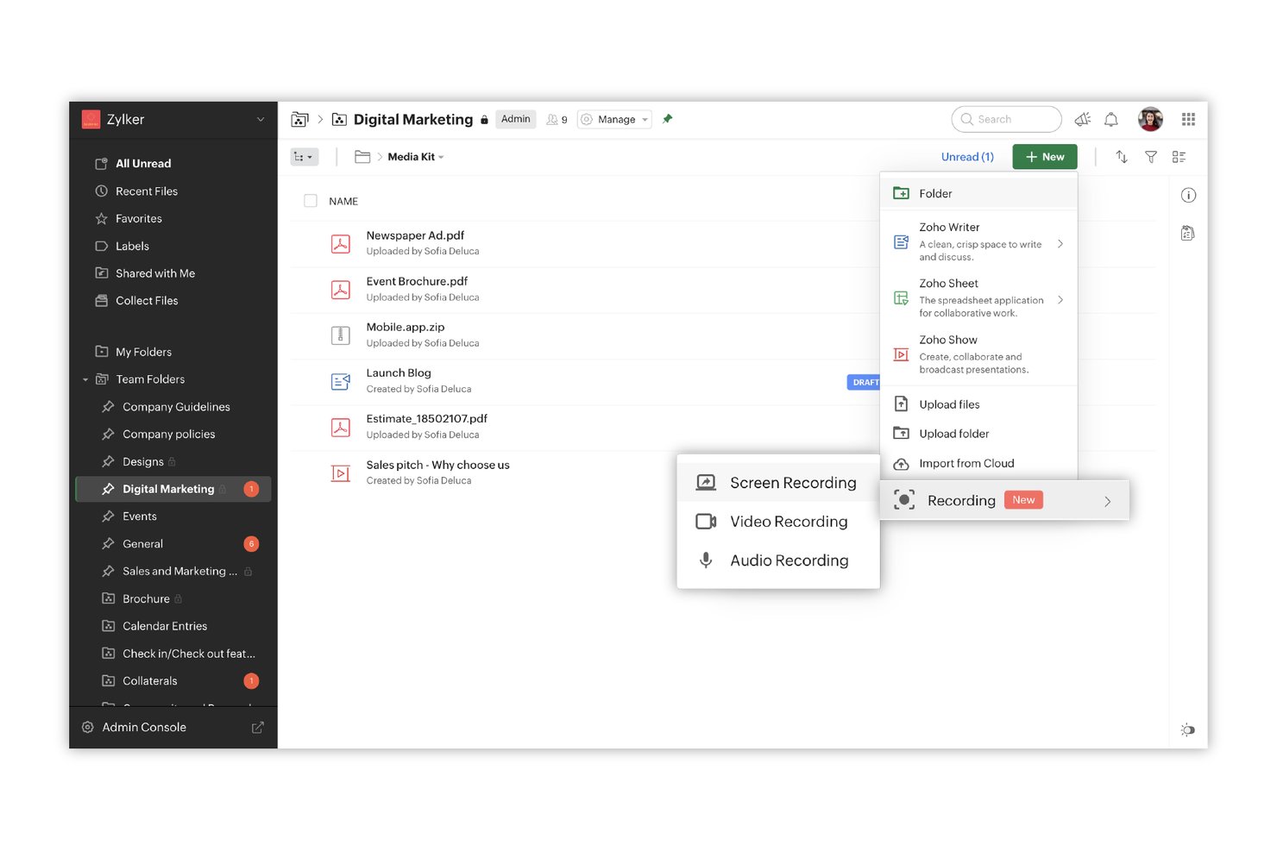
Task: Tick the select-all checkbox next to NAME
Action: click(311, 201)
